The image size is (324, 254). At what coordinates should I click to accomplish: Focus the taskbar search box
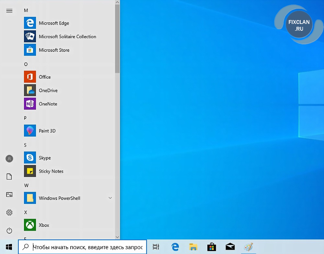click(x=87, y=247)
